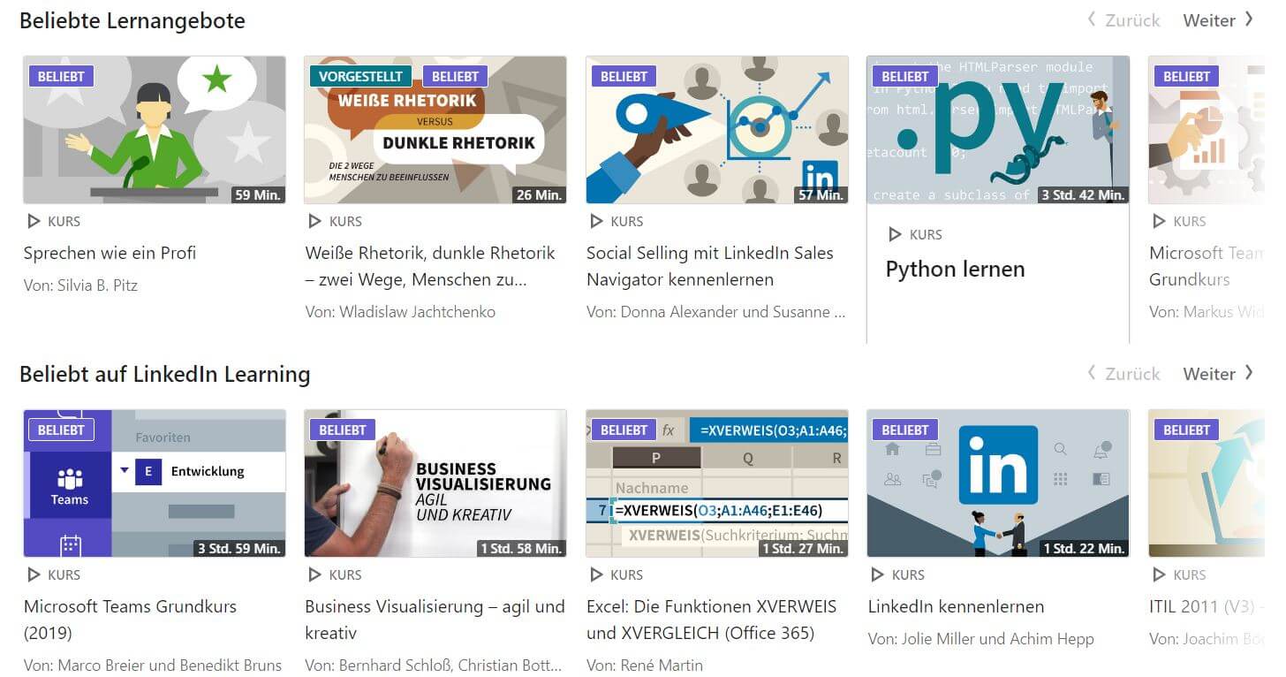Viewport: 1286px width, 677px height.
Task: Click the BELIEBT badge on ITIL 2011 thumbnail
Action: (x=1186, y=430)
